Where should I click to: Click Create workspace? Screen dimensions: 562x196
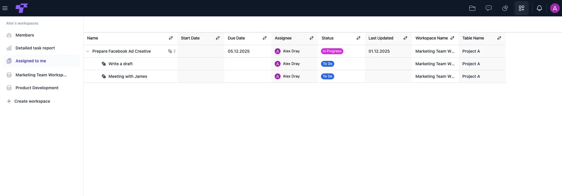(32, 101)
